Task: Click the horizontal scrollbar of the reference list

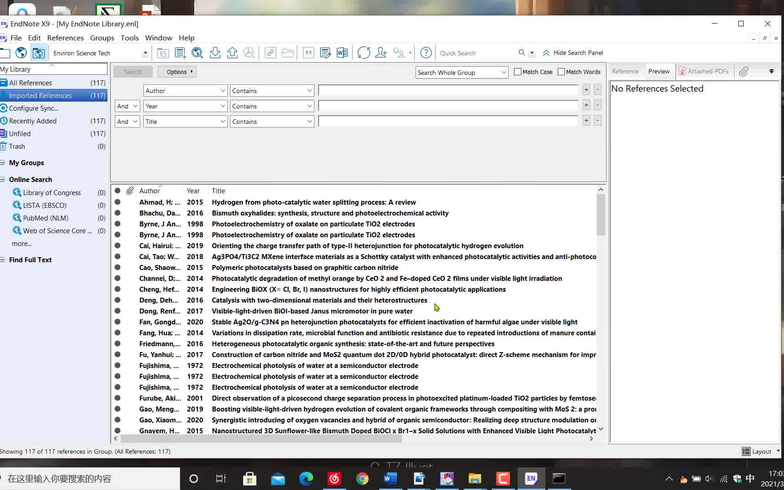Action: 261,439
